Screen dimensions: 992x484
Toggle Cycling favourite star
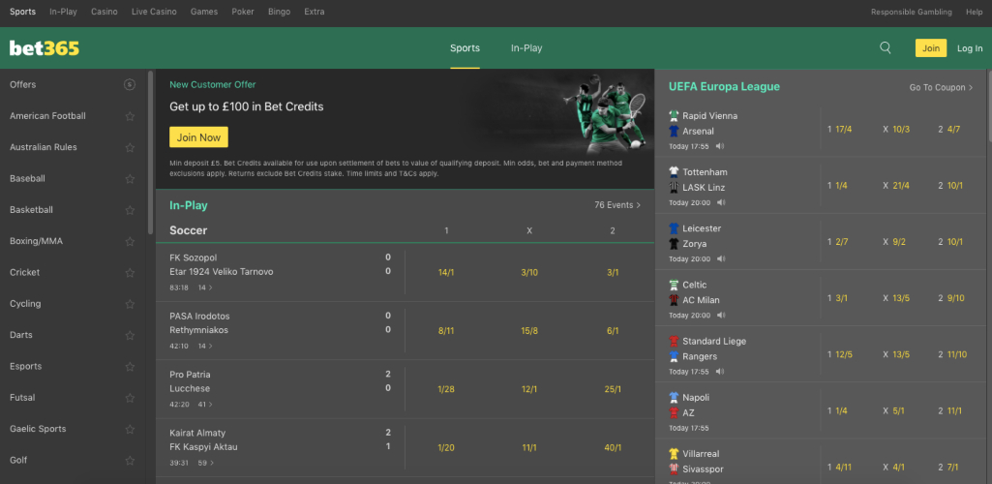point(130,304)
